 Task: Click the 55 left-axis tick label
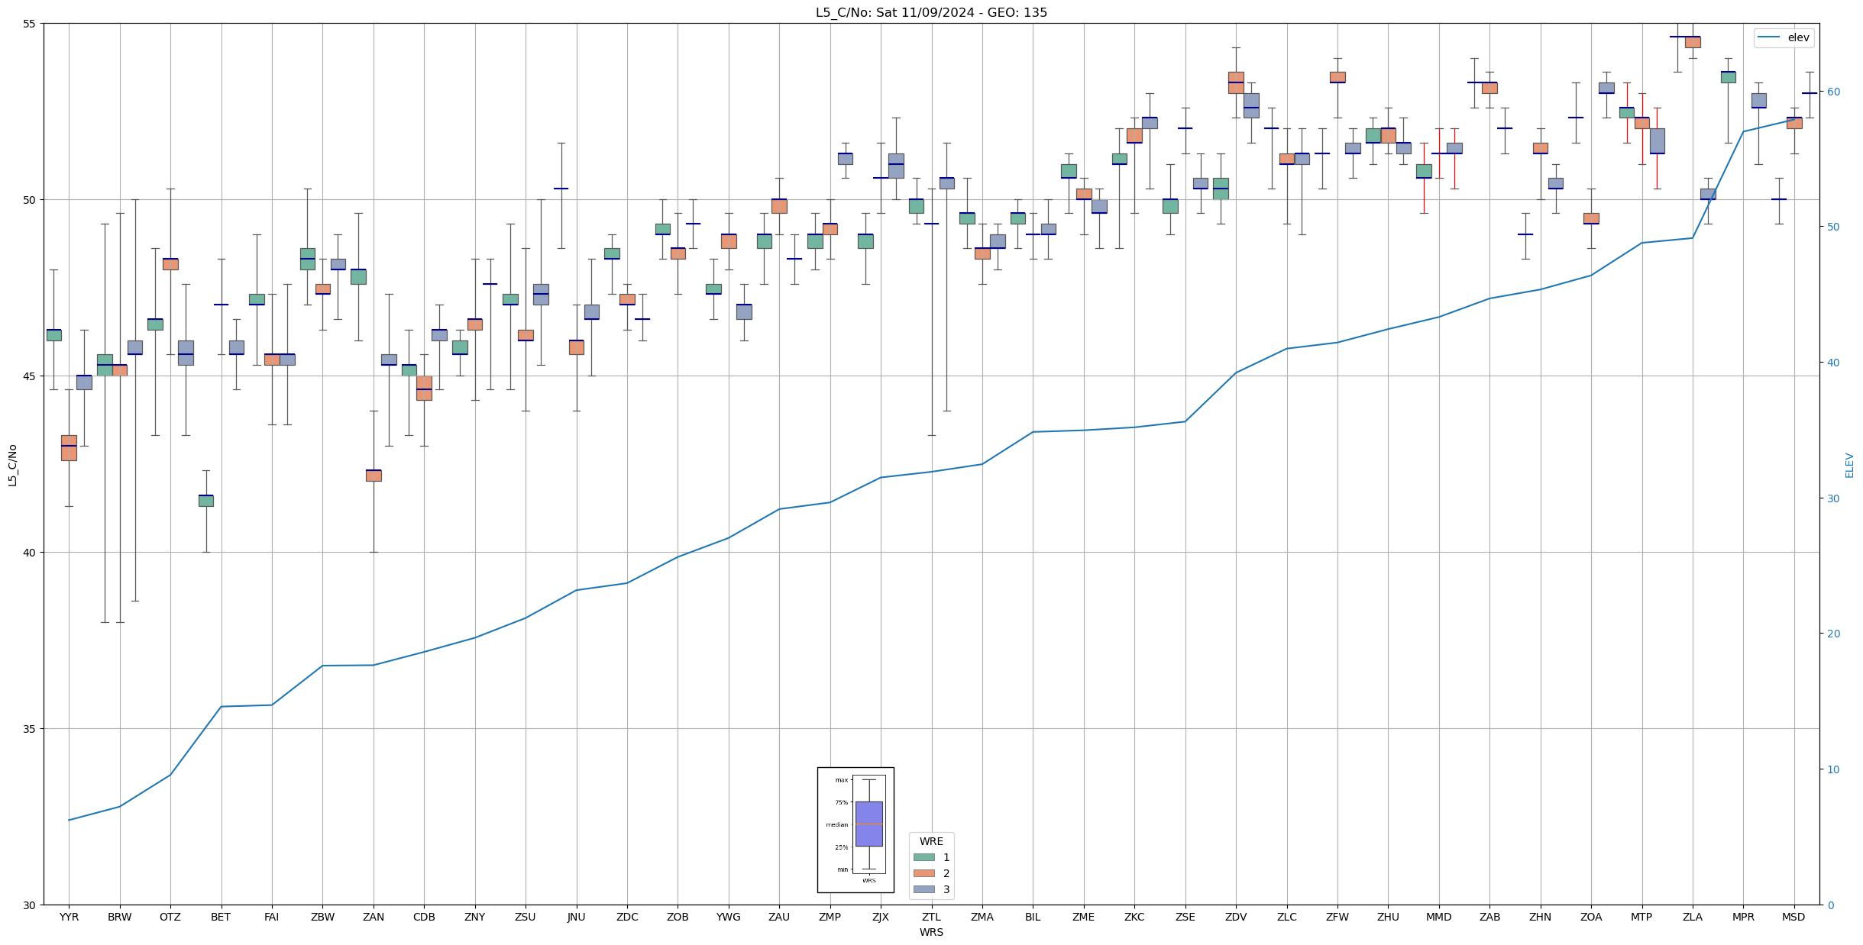pyautogui.click(x=30, y=24)
